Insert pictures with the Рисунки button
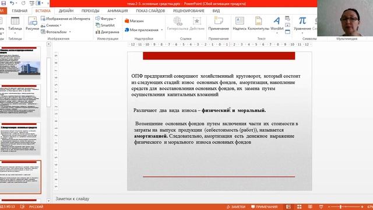 (x=33, y=23)
